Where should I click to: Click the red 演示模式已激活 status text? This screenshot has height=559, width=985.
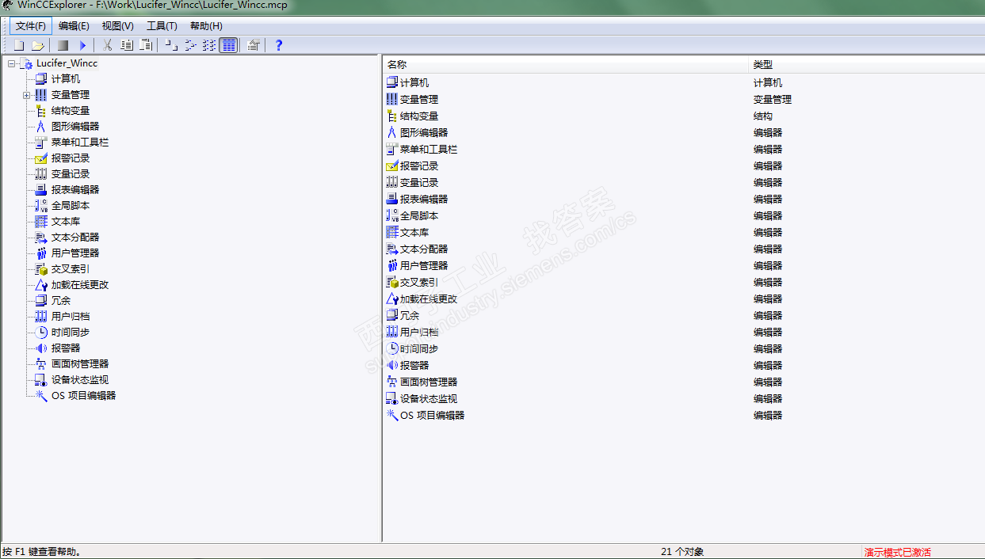[x=897, y=552]
